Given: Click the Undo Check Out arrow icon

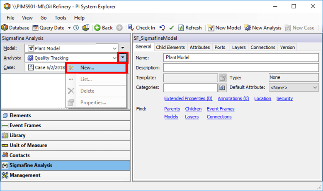Looking at the screenshot, I should click(162, 28).
